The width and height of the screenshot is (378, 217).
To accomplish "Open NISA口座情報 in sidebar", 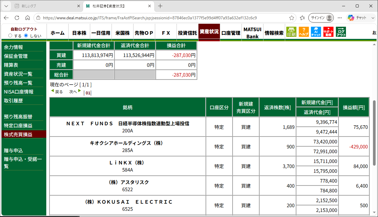I will [x=19, y=92].
